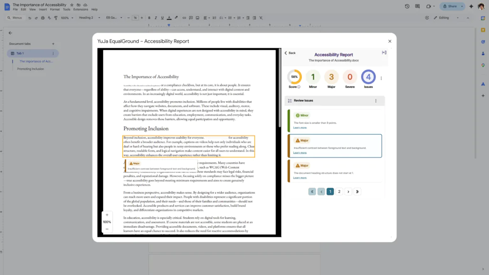The height and width of the screenshot is (275, 489).
Task: Click the Score info icon
Action: coord(299,87)
